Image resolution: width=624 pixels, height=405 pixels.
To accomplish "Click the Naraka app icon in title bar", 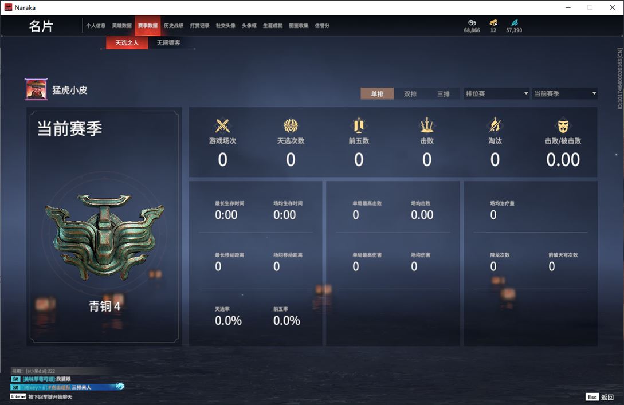I will click(x=8, y=7).
